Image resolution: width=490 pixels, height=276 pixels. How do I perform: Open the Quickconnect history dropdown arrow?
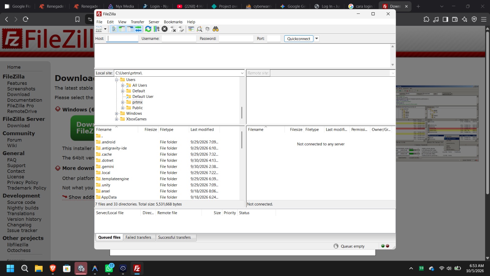tap(317, 39)
